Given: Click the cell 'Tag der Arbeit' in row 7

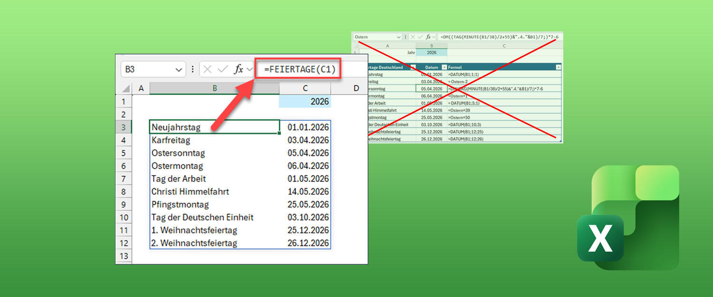Looking at the screenshot, I should click(215, 179).
